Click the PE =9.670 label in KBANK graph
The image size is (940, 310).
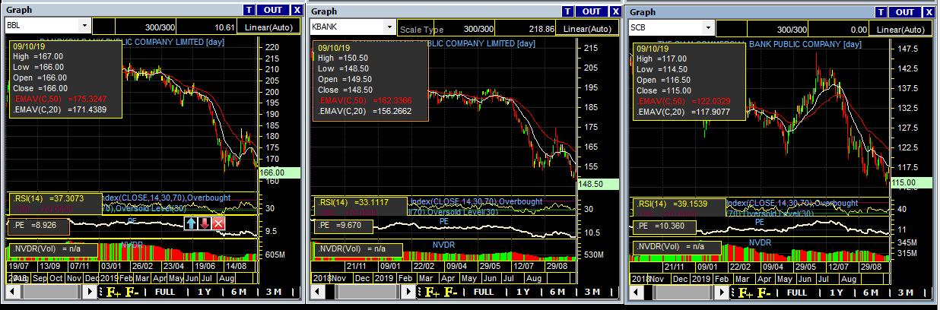[343, 226]
